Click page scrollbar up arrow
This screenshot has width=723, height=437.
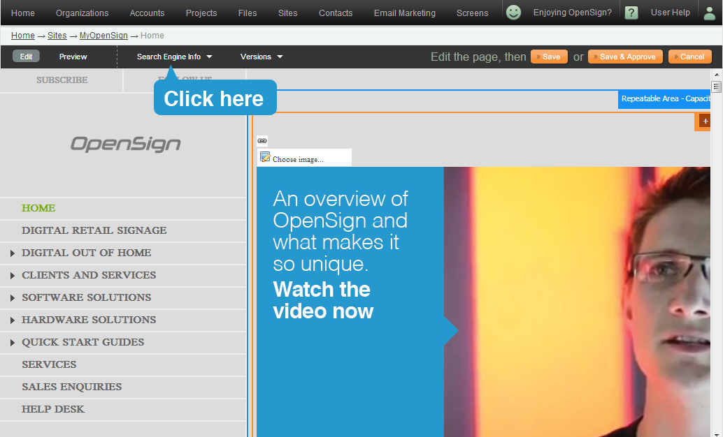717,74
